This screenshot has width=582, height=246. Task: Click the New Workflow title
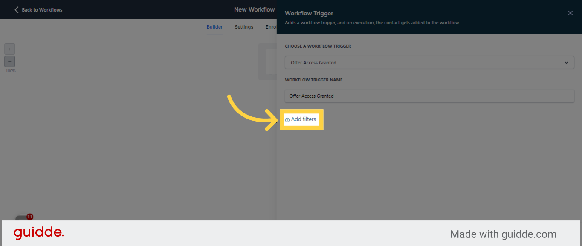click(255, 9)
